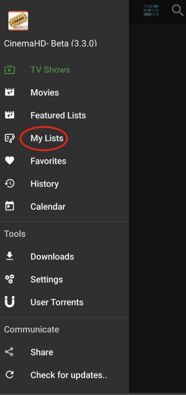
Task: Tap the Featured Lists clapperboard icon
Action: (10, 115)
